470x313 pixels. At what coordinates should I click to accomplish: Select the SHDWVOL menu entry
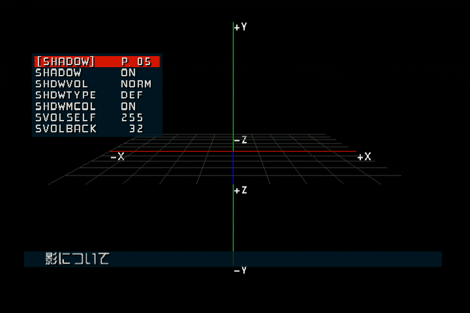pyautogui.click(x=62, y=84)
